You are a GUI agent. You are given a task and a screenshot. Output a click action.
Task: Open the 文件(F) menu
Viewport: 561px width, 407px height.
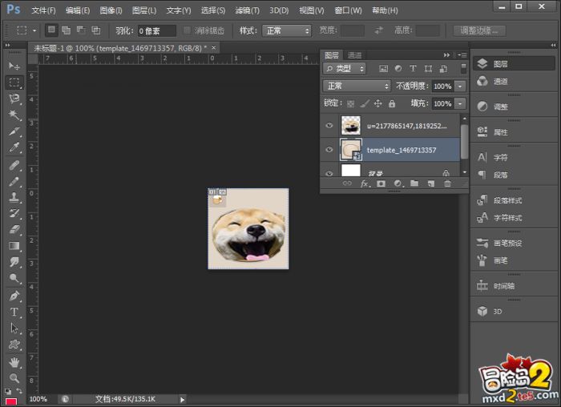coord(43,10)
